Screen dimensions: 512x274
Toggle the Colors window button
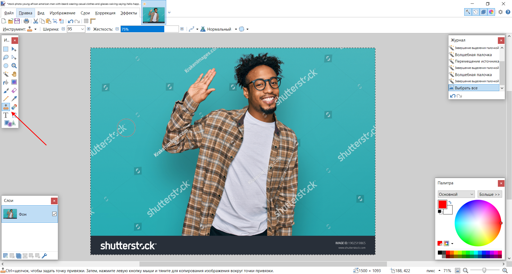491,12
